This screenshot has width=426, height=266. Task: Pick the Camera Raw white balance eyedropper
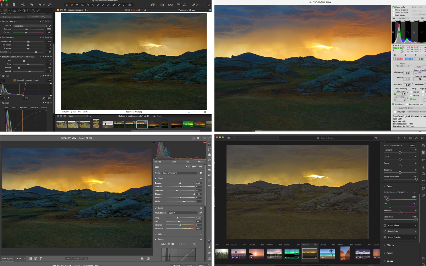coord(200,213)
